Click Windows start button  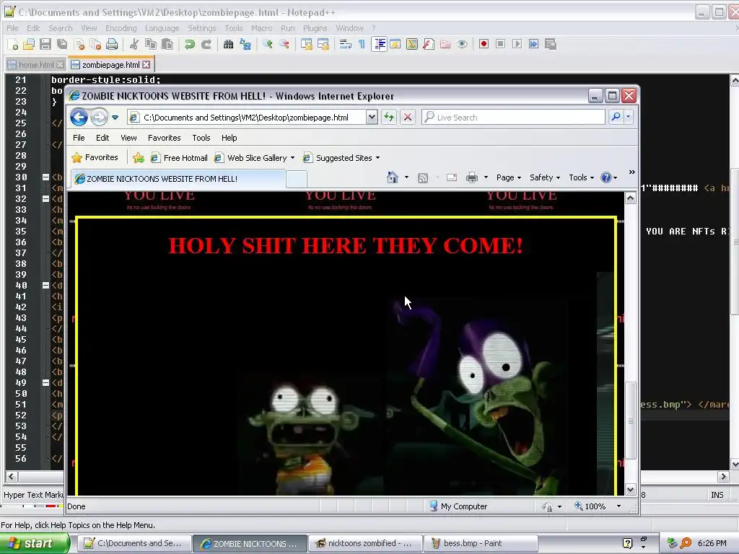coord(34,543)
